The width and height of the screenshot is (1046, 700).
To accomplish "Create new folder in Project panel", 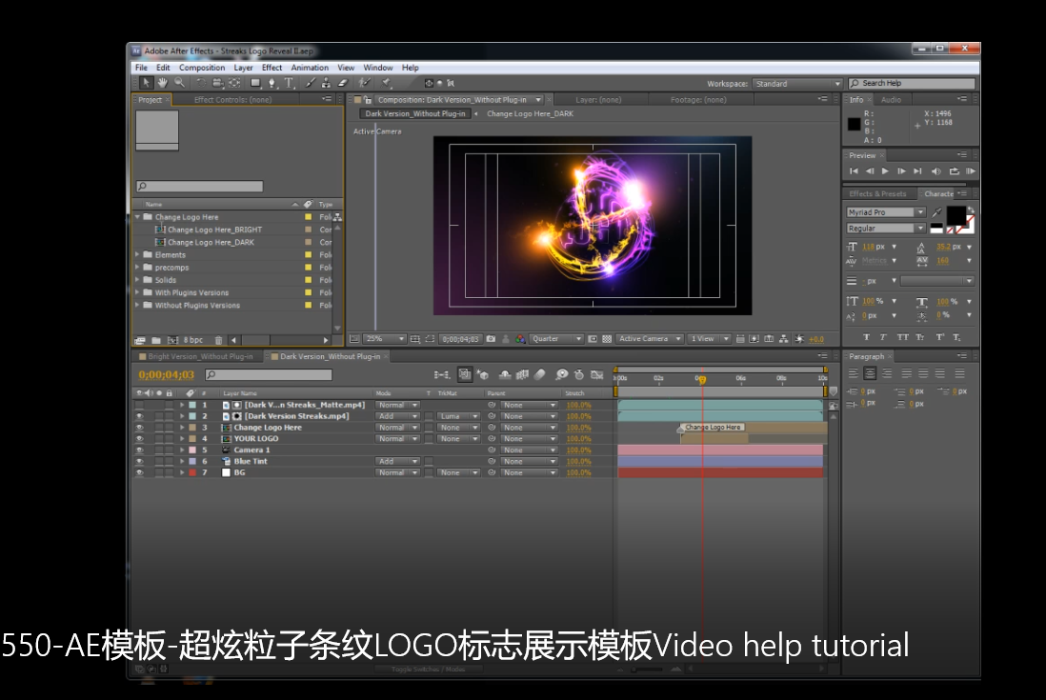I will pyautogui.click(x=155, y=340).
